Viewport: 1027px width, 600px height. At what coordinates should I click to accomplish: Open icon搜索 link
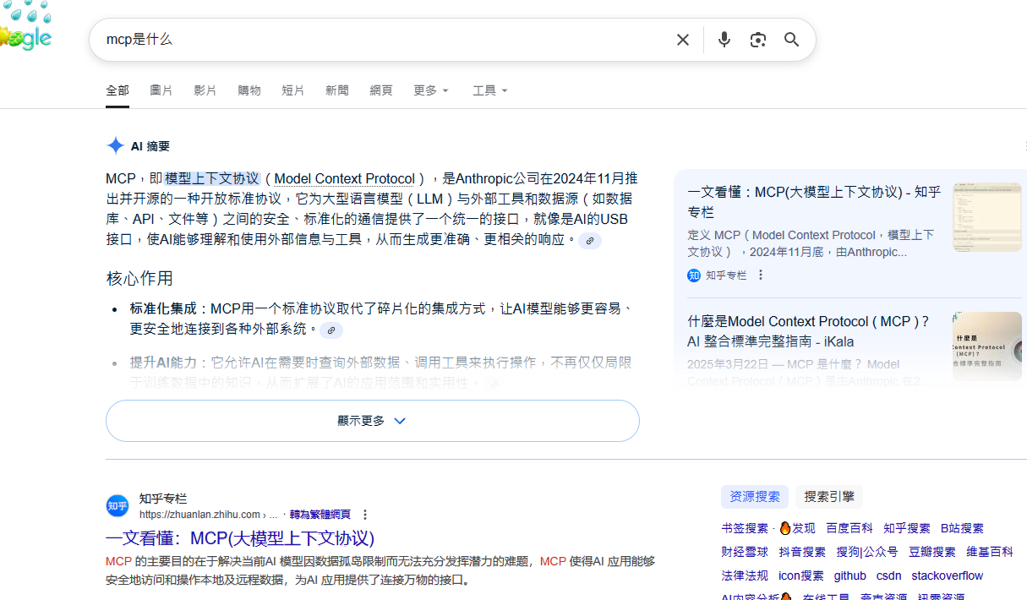click(x=801, y=575)
